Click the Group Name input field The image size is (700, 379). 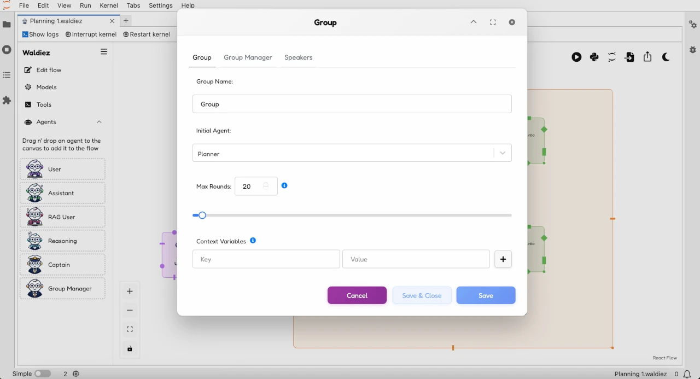point(352,104)
